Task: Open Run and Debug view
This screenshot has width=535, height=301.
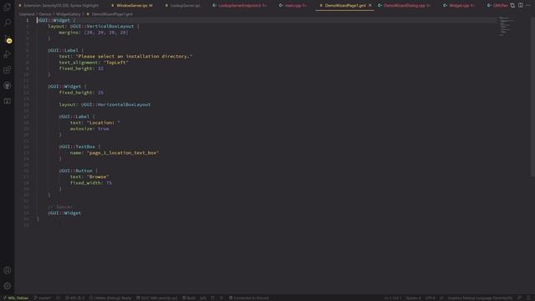Action: pyautogui.click(x=8, y=54)
